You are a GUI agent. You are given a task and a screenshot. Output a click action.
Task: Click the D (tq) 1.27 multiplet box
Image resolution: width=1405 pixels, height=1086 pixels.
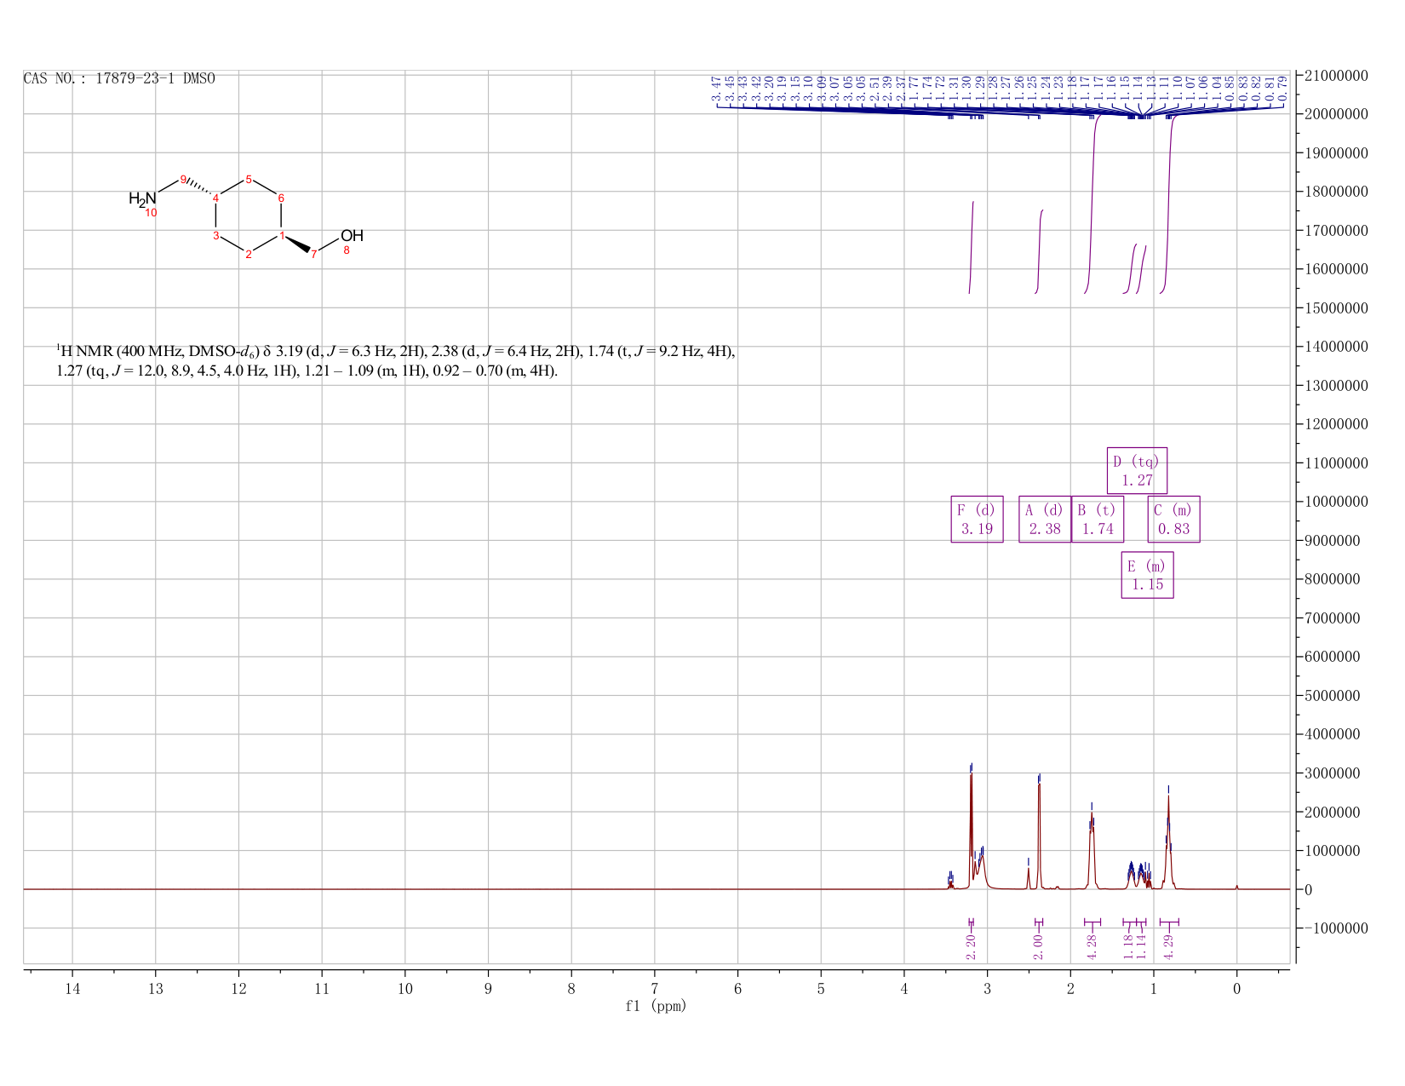coord(1137,470)
